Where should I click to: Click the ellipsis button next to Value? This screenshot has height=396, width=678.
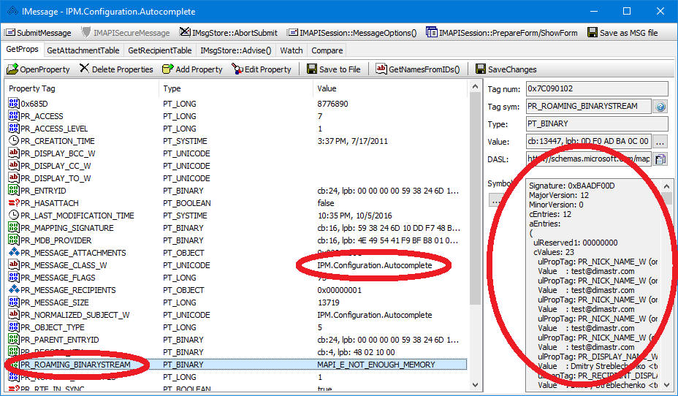(660, 142)
